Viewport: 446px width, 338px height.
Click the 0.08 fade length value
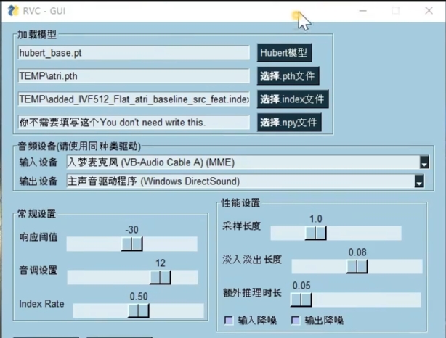click(x=357, y=252)
